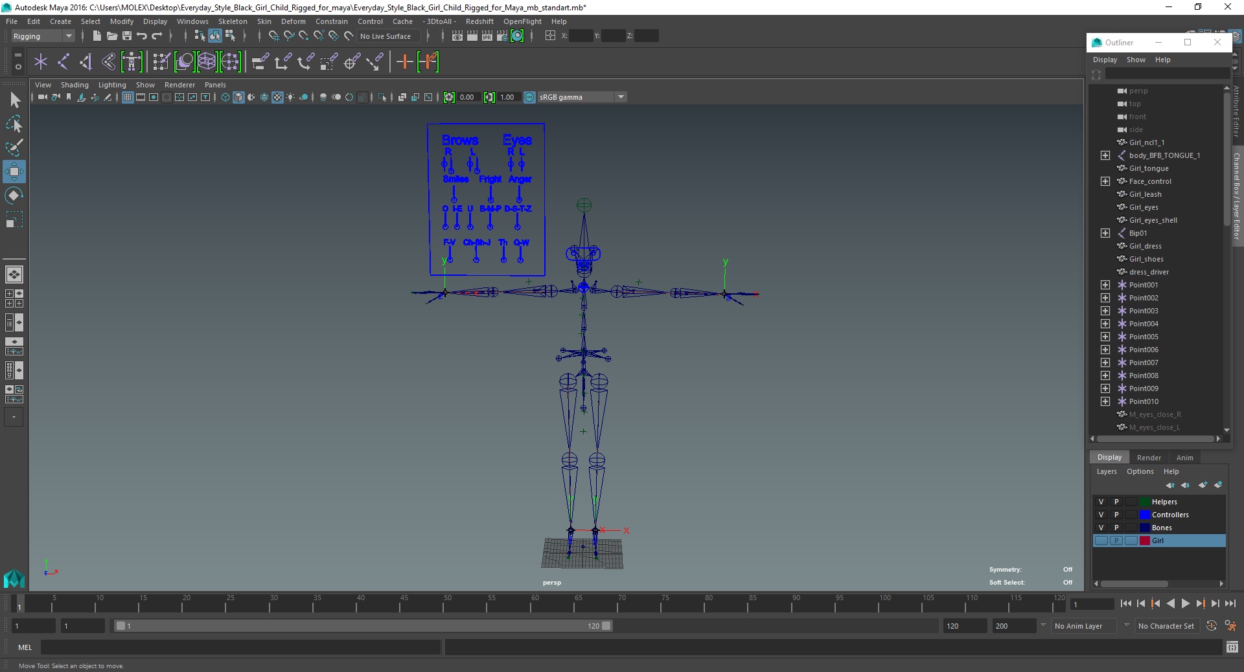
Task: Open the HumanIK character icon on the shelf
Action: coord(132,62)
